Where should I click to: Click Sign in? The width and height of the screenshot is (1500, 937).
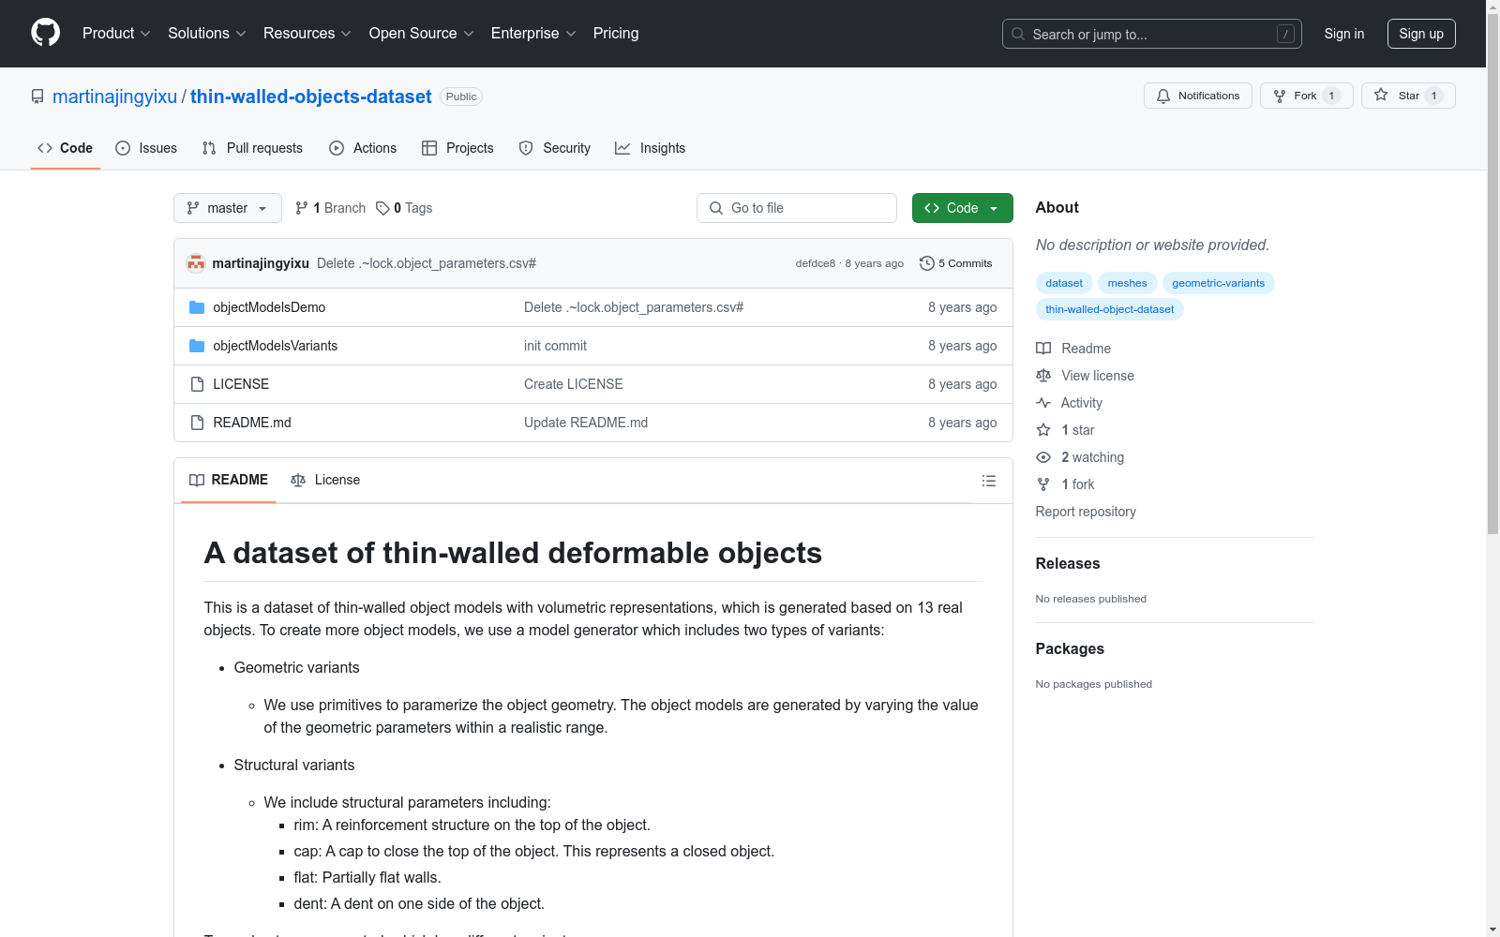[x=1344, y=34]
